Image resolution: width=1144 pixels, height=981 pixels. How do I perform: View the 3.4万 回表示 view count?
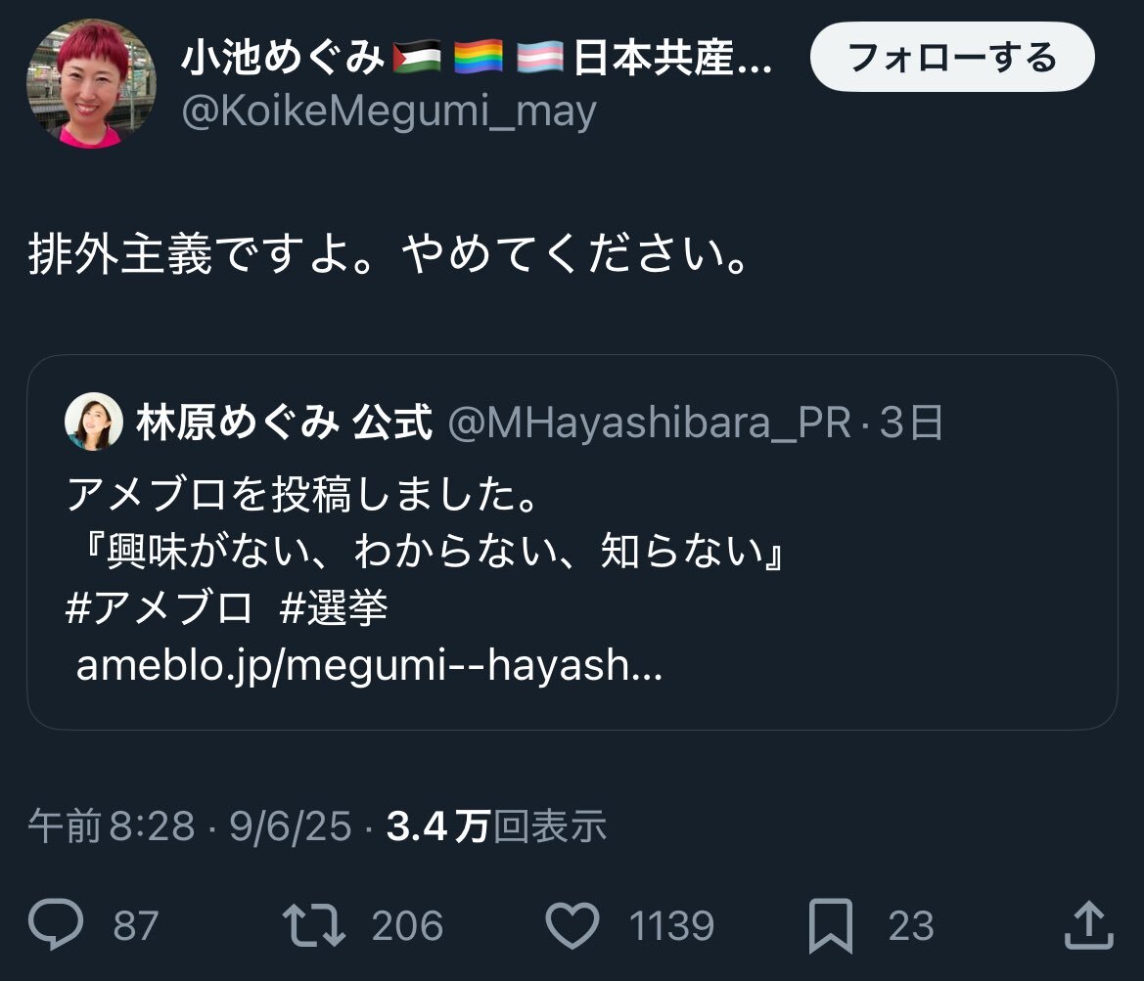click(x=496, y=826)
